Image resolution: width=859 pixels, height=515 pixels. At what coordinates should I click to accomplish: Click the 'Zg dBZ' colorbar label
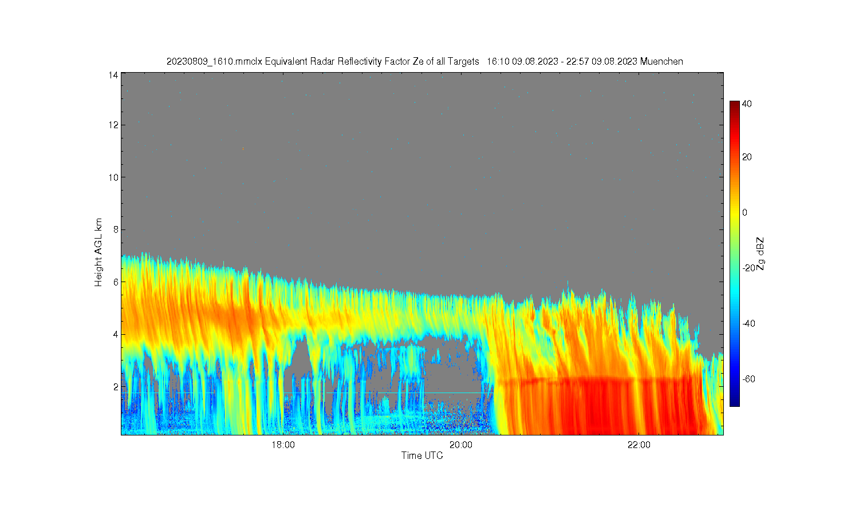(760, 253)
